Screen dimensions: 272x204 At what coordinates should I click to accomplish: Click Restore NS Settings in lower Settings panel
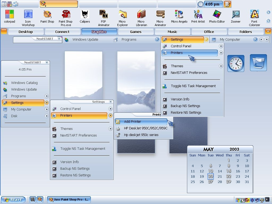(x=75, y=175)
